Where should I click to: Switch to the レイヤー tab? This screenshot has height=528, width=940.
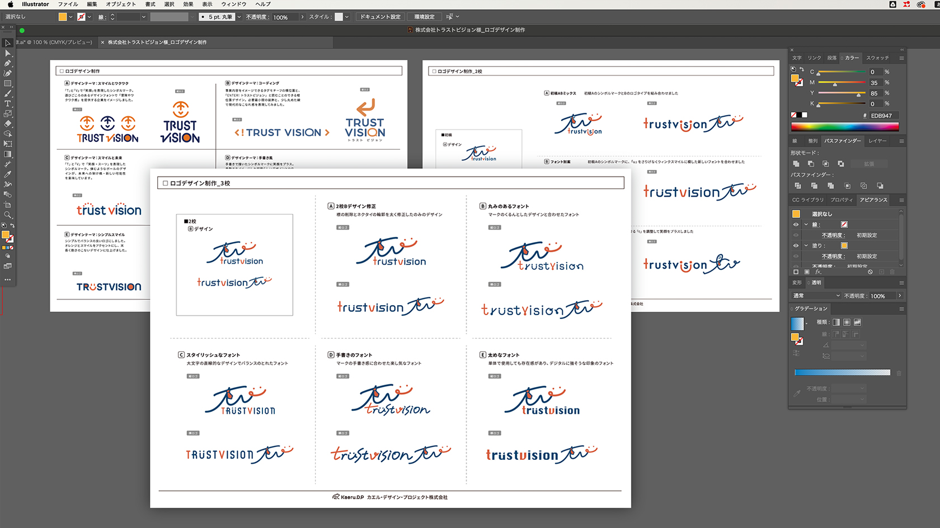pos(877,141)
